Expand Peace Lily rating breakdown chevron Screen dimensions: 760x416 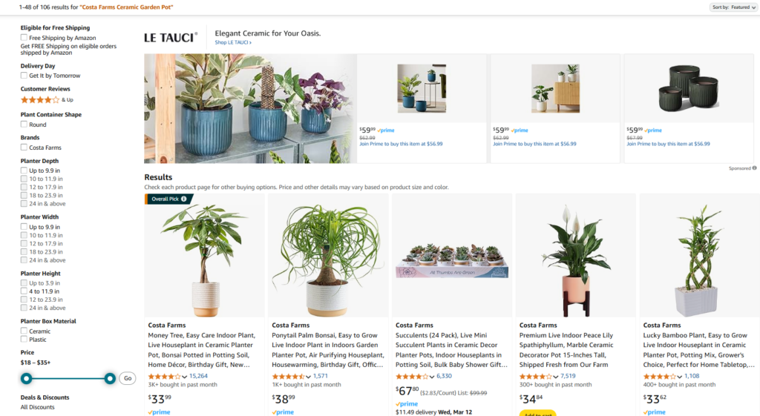(x=556, y=377)
